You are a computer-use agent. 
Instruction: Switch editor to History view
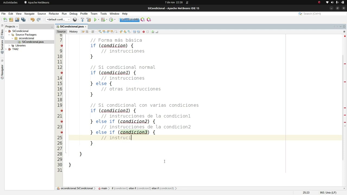73,32
